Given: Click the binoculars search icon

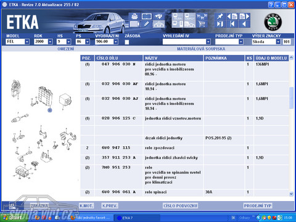Looking at the screenshot, I should [x=158, y=17].
